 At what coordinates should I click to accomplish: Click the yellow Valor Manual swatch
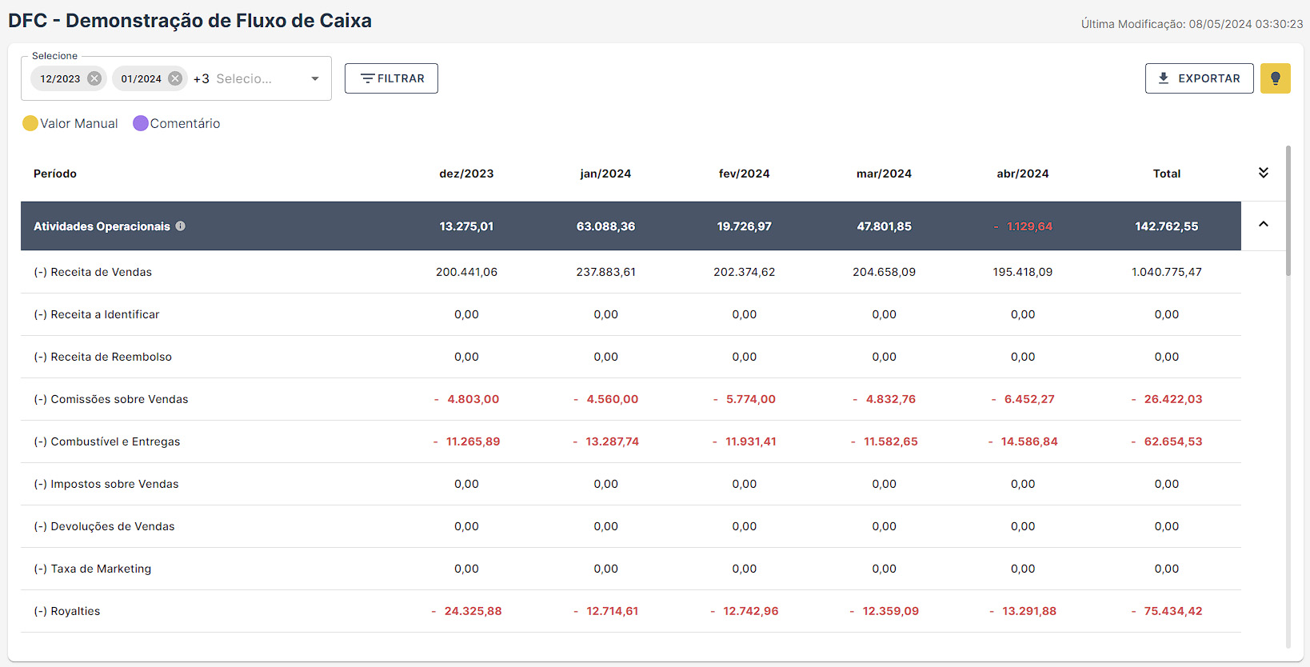30,123
